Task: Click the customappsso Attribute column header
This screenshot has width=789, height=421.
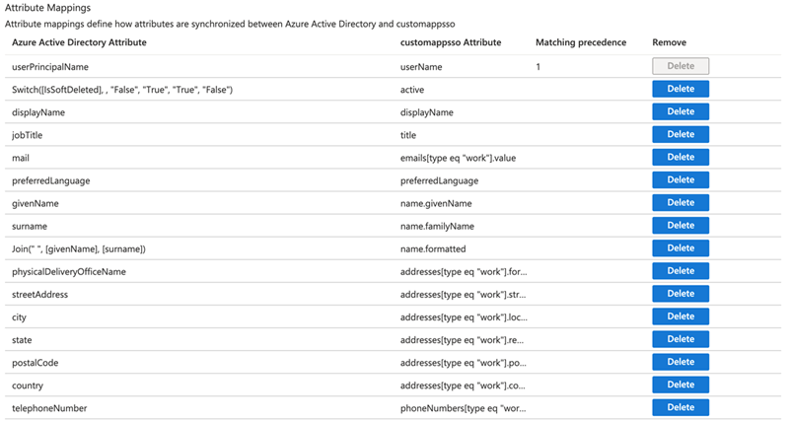Action: [x=449, y=43]
